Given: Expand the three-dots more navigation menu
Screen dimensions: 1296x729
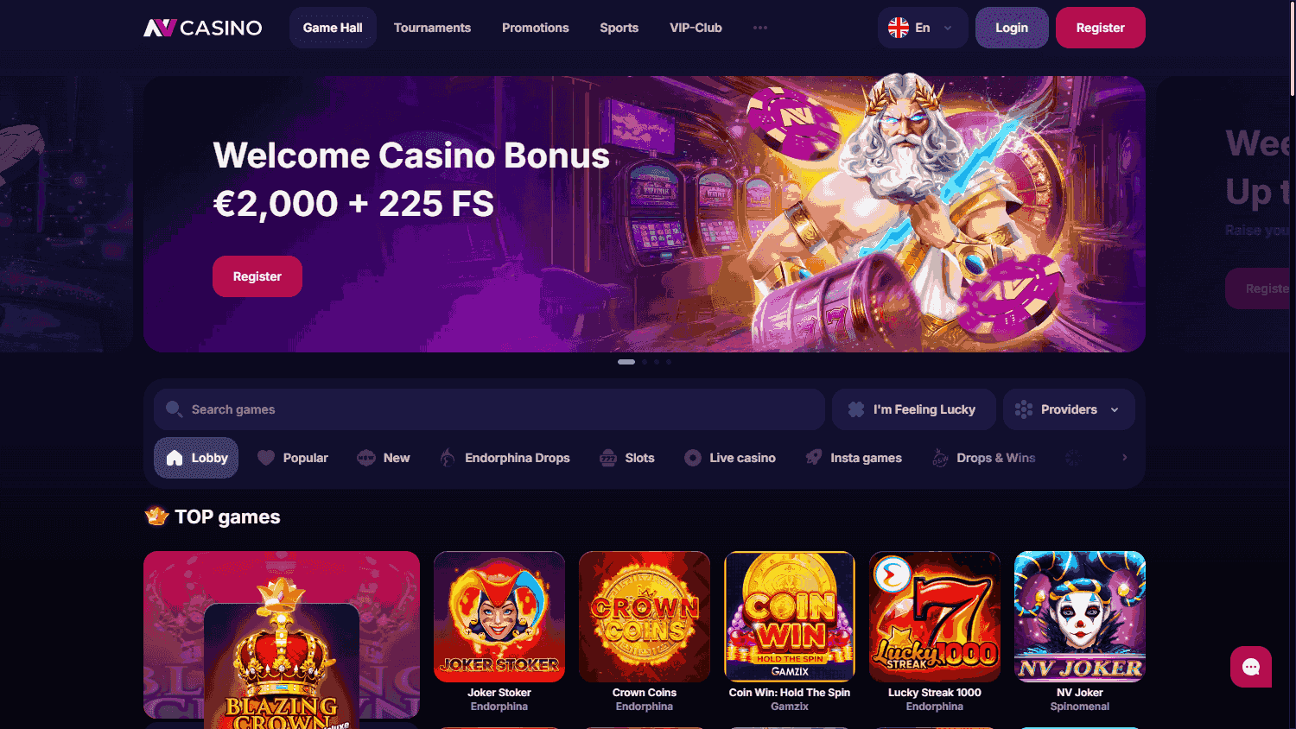Looking at the screenshot, I should [760, 28].
